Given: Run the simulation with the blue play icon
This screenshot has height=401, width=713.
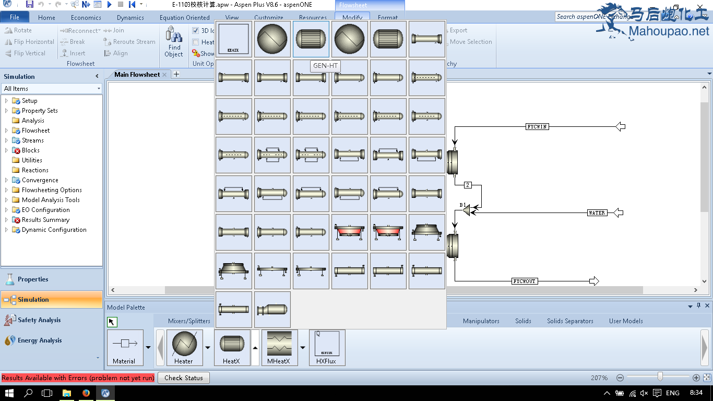Looking at the screenshot, I should pyautogui.click(x=110, y=4).
